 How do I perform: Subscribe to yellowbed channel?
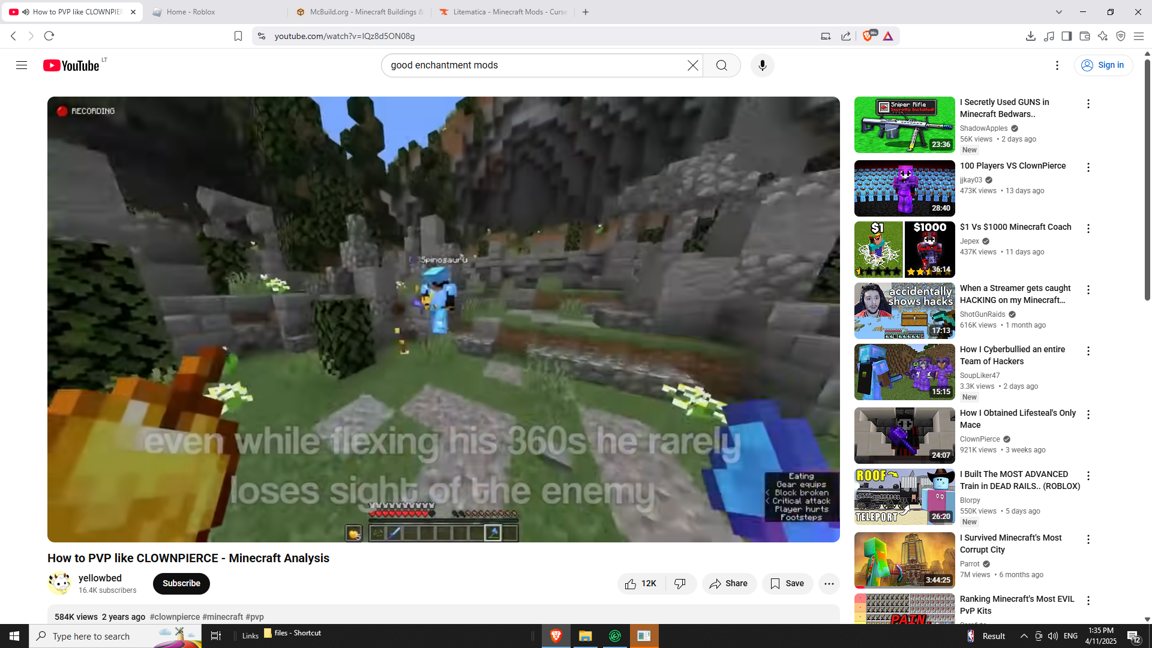[181, 584]
